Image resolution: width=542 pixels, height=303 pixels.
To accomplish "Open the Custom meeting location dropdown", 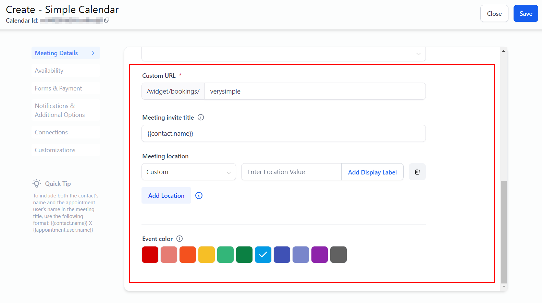I will point(188,172).
